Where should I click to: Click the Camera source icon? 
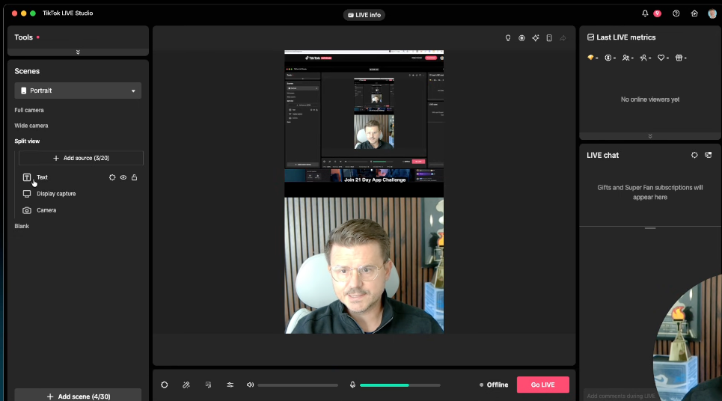click(27, 210)
